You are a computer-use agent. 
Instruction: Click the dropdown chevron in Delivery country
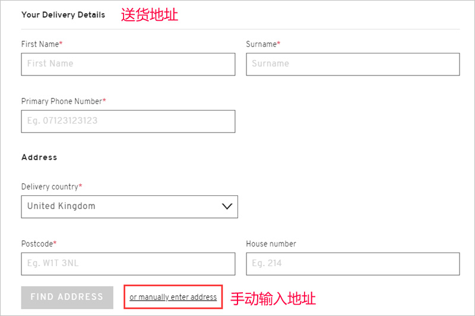pyautogui.click(x=227, y=206)
